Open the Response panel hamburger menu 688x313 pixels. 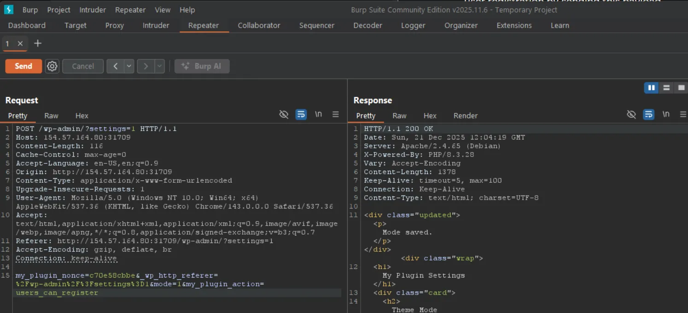(x=683, y=115)
